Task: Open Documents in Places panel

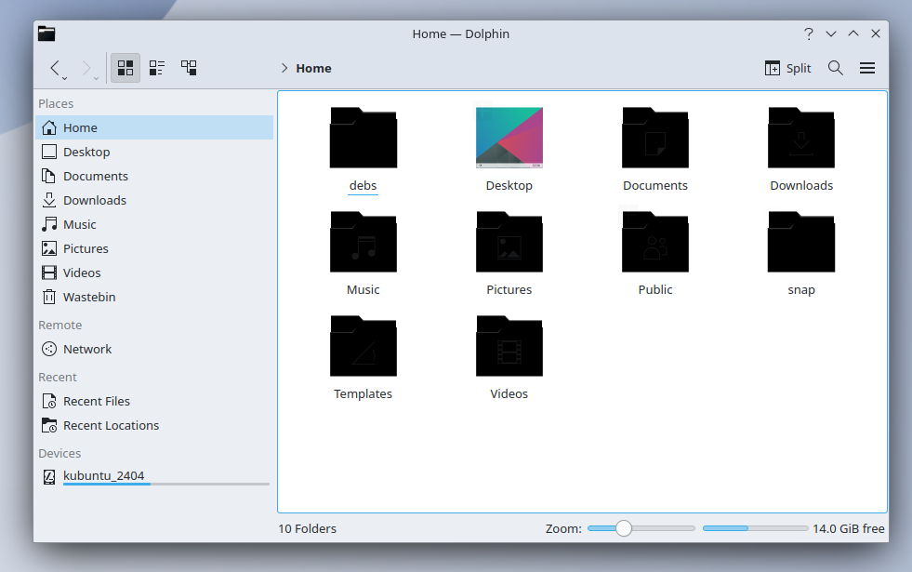Action: click(154, 176)
